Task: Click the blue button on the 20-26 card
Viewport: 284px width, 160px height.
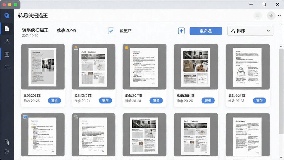Action: click(x=208, y=101)
